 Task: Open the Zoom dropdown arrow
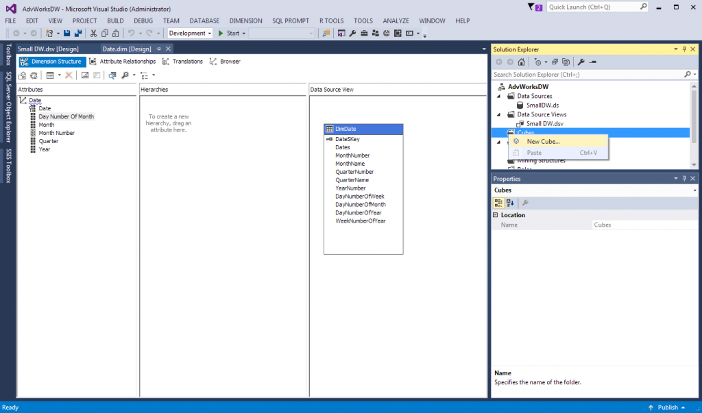[134, 75]
